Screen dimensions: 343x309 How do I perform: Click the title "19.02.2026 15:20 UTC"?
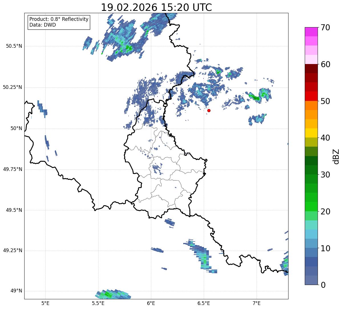[156, 7]
